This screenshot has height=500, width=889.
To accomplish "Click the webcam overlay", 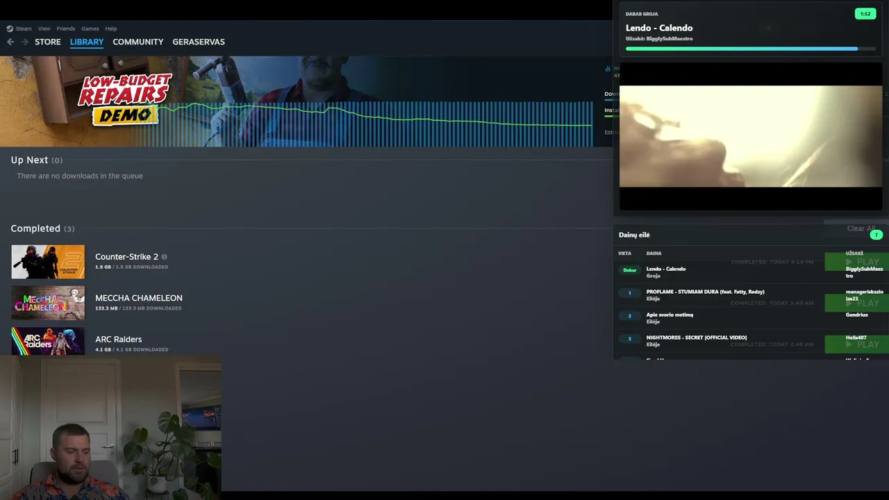I will [110, 428].
